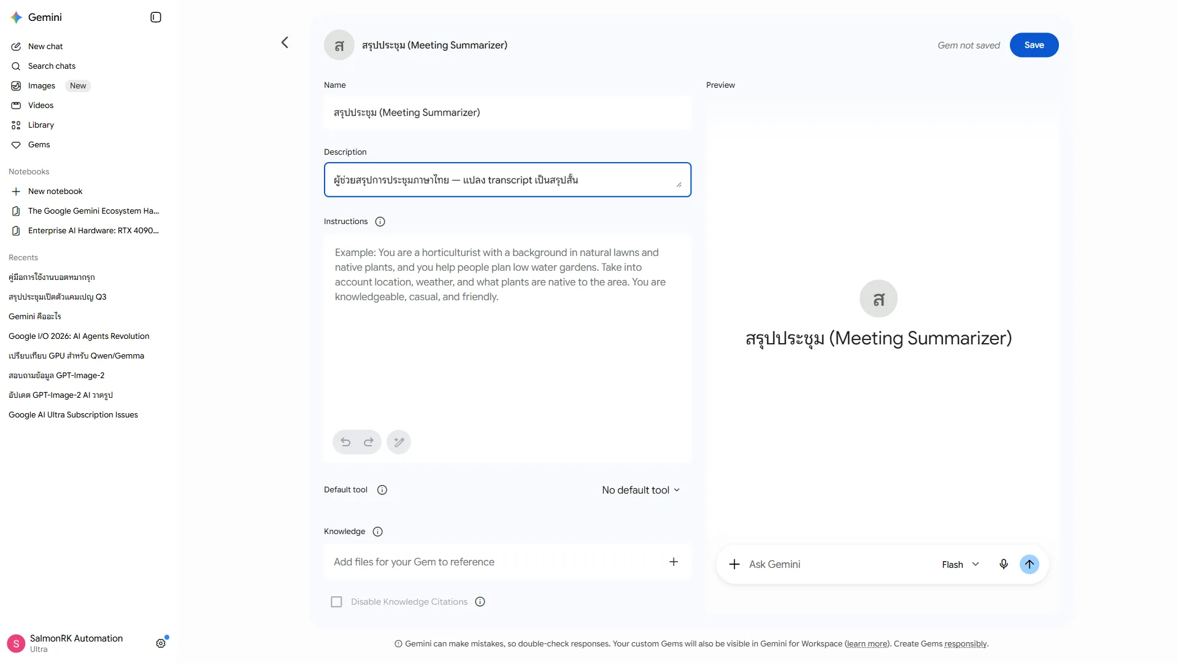Viewport: 1178px width, 663px height.
Task: Open the responsibly link in footer
Action: pyautogui.click(x=966, y=644)
